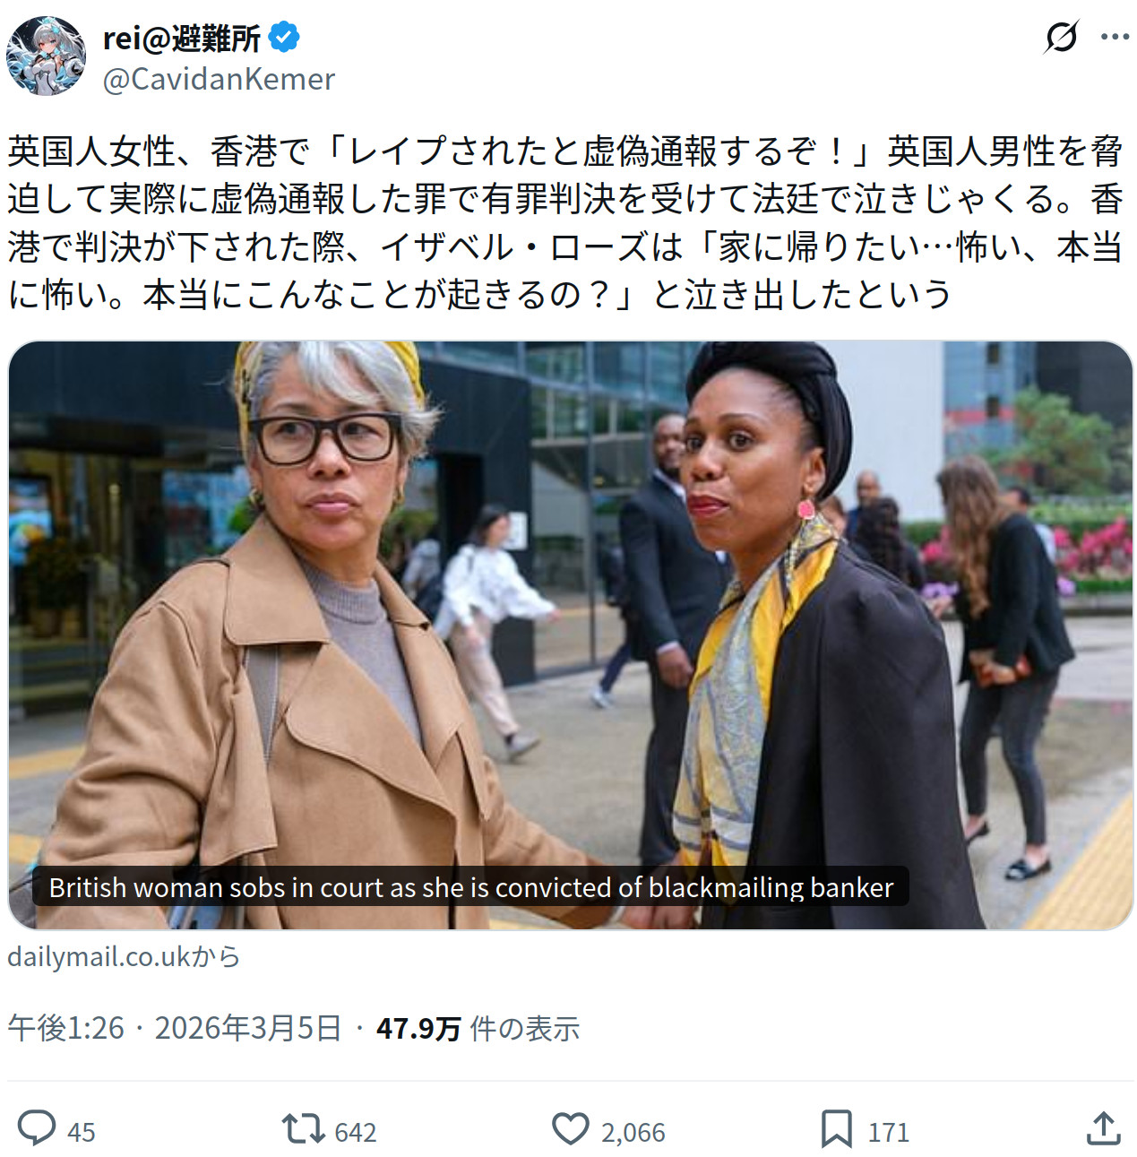The image size is (1137, 1157).
Task: Like the post with heart icon
Action: click(571, 1129)
